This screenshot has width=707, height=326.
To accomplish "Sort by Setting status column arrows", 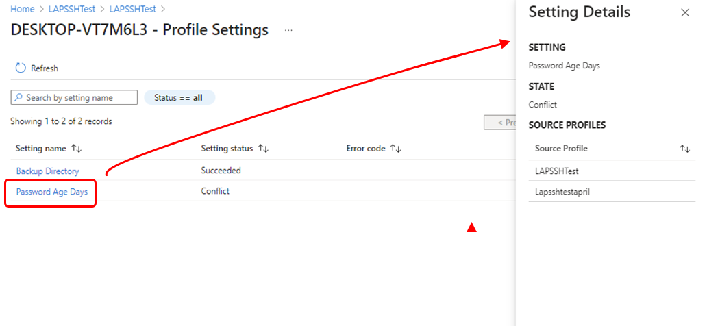I will [x=262, y=149].
